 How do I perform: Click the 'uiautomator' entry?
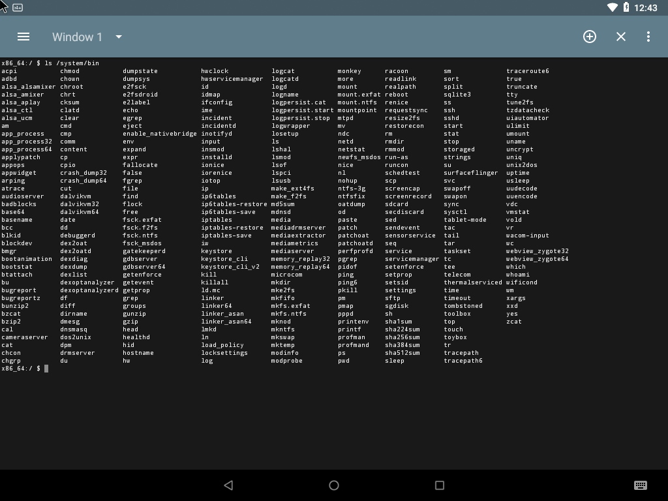(x=528, y=118)
